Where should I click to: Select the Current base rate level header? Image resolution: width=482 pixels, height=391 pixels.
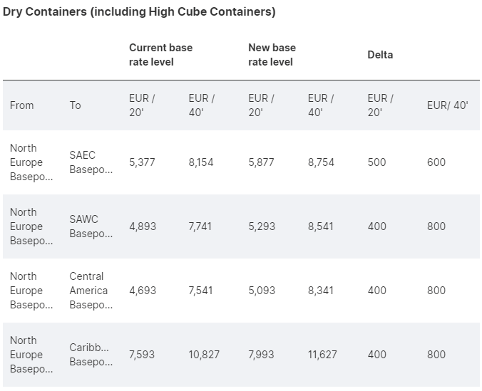click(x=160, y=55)
